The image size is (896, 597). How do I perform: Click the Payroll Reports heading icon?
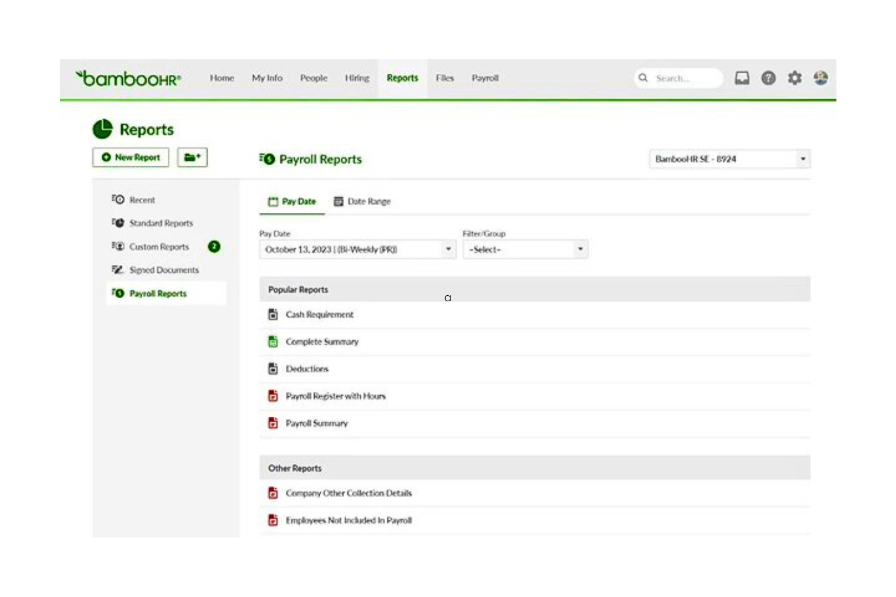[267, 159]
